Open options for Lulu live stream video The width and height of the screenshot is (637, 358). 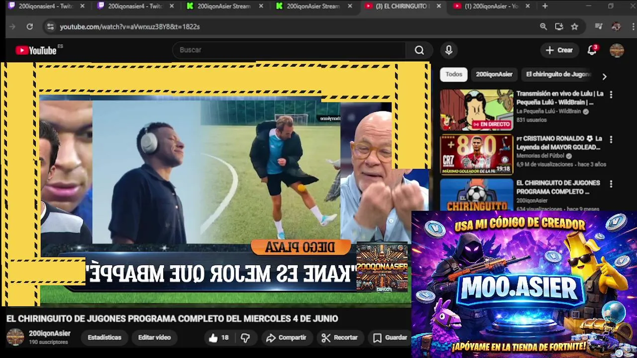tap(611, 94)
